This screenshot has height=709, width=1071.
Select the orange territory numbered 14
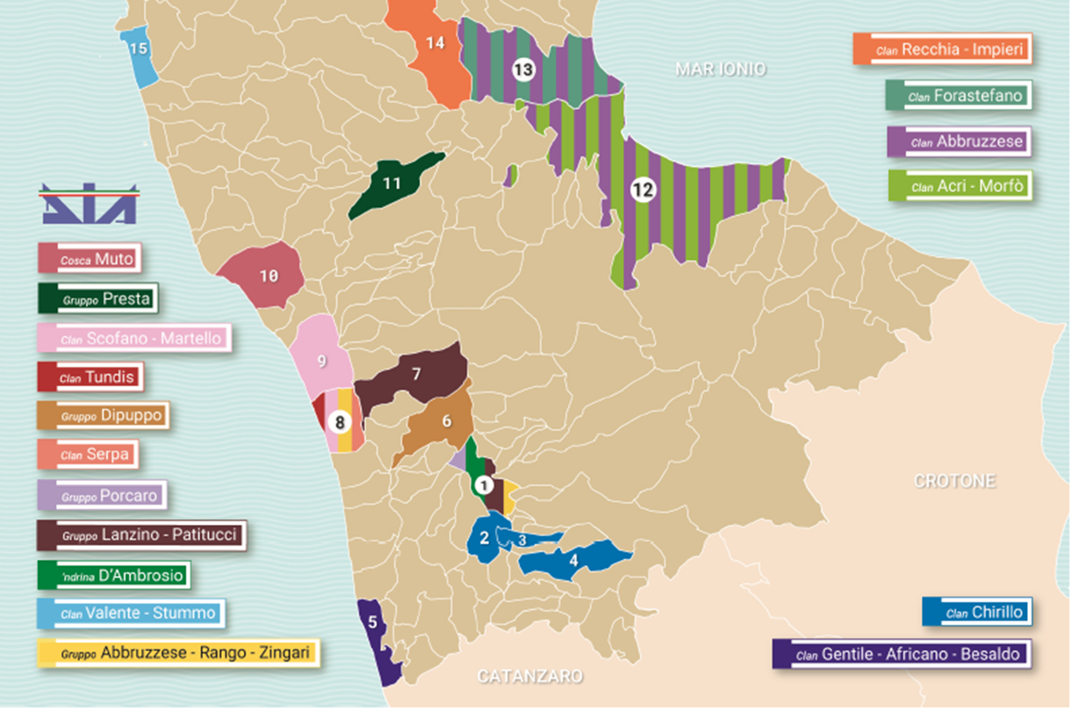(x=435, y=44)
